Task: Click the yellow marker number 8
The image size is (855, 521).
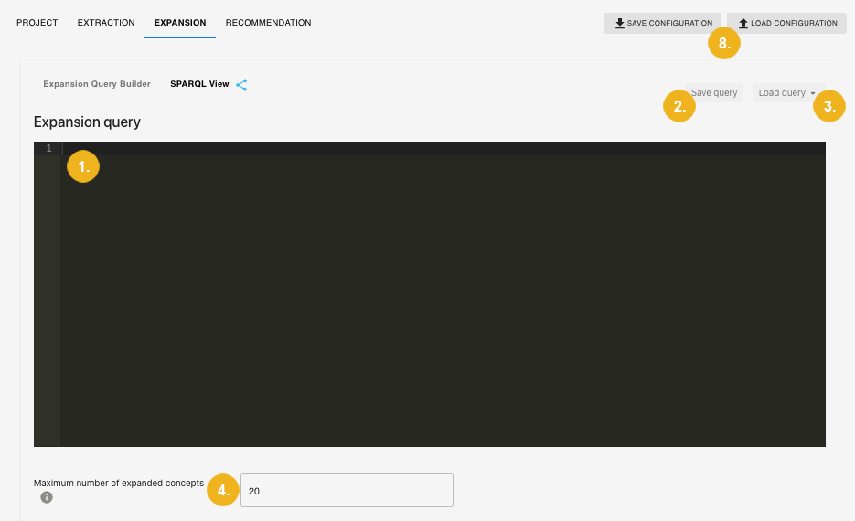Action: click(723, 44)
